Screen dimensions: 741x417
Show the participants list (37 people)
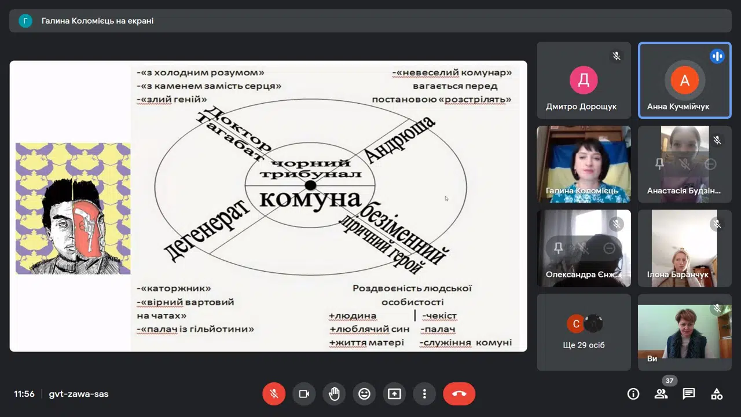click(661, 394)
